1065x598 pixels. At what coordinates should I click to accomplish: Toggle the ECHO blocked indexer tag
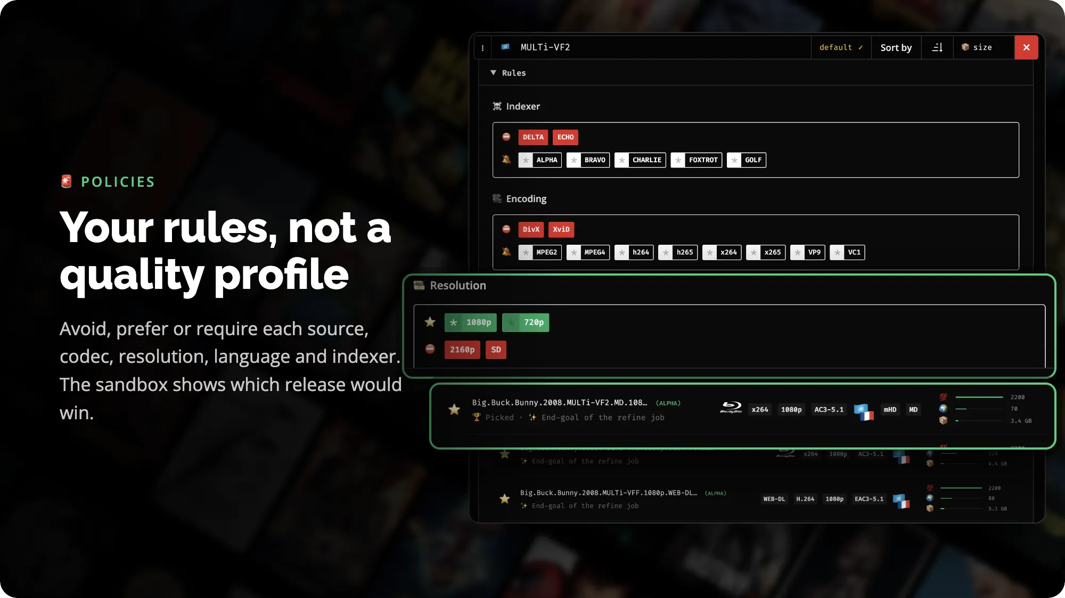566,137
